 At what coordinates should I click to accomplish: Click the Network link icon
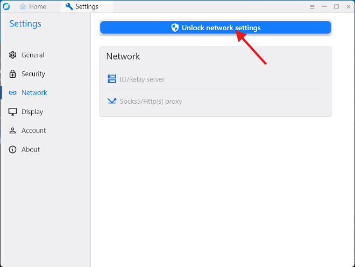click(x=13, y=92)
